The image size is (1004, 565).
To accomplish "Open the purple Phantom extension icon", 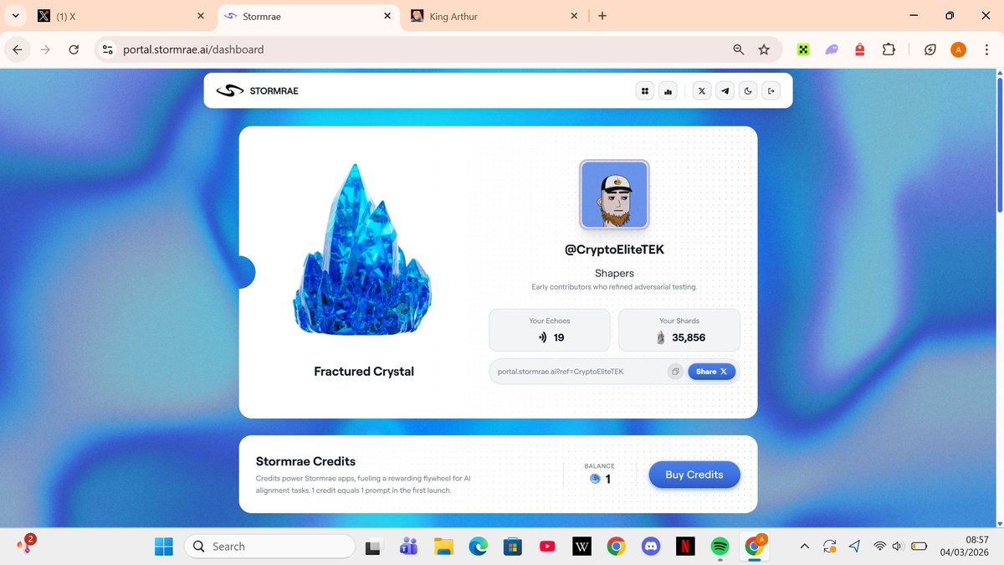I will click(832, 49).
